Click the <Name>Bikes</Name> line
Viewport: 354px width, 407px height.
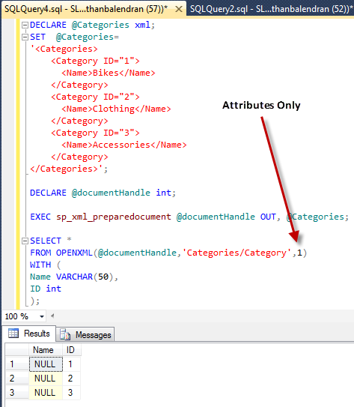click(109, 73)
